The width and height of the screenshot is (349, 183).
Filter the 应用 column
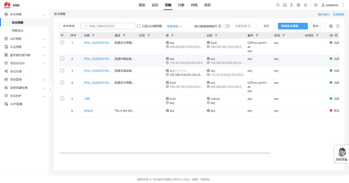284,35
